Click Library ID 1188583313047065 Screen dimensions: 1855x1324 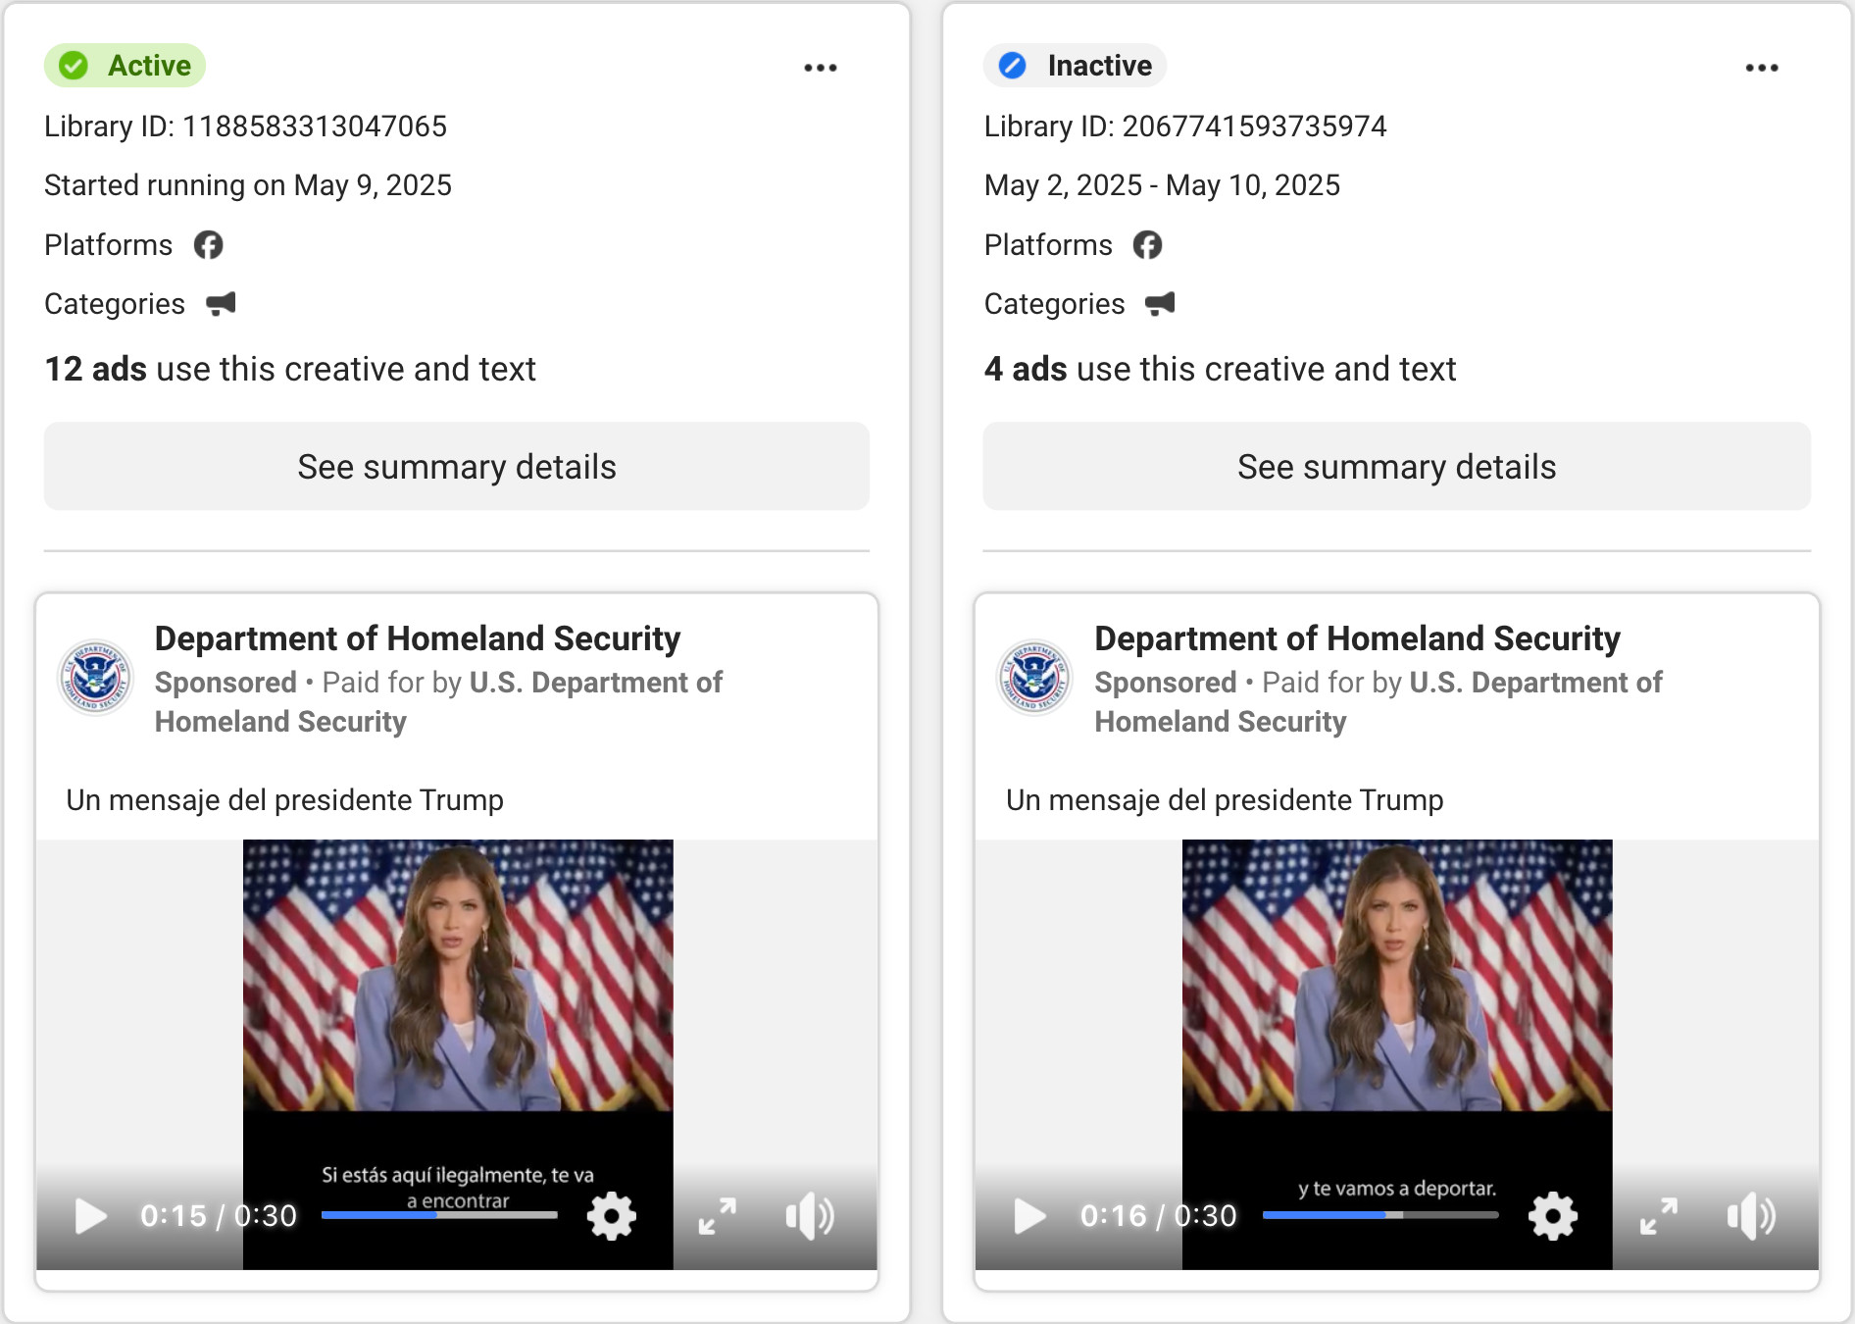(x=246, y=127)
